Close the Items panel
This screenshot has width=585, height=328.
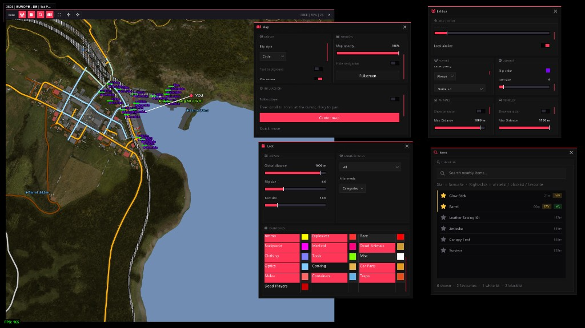pos(571,152)
